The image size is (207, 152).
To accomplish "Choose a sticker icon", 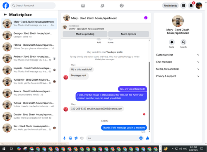I will click(x=76, y=138).
